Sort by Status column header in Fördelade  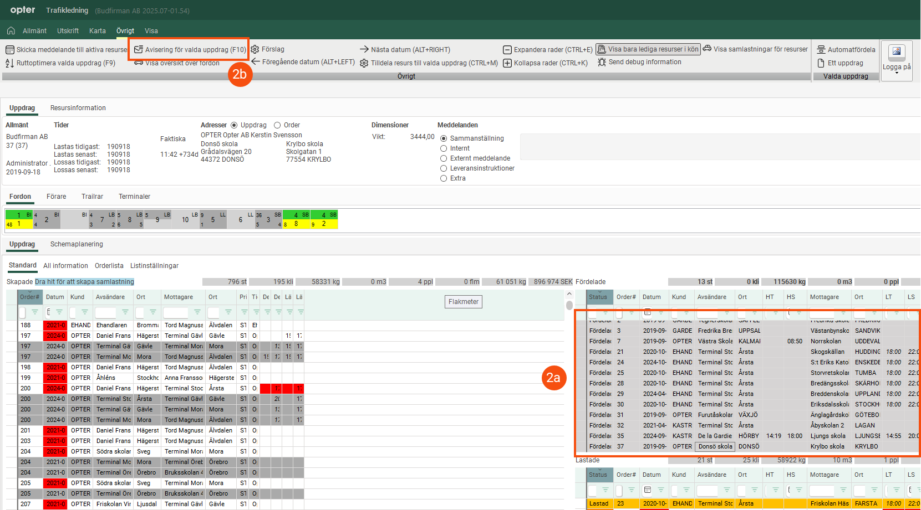pyautogui.click(x=600, y=297)
